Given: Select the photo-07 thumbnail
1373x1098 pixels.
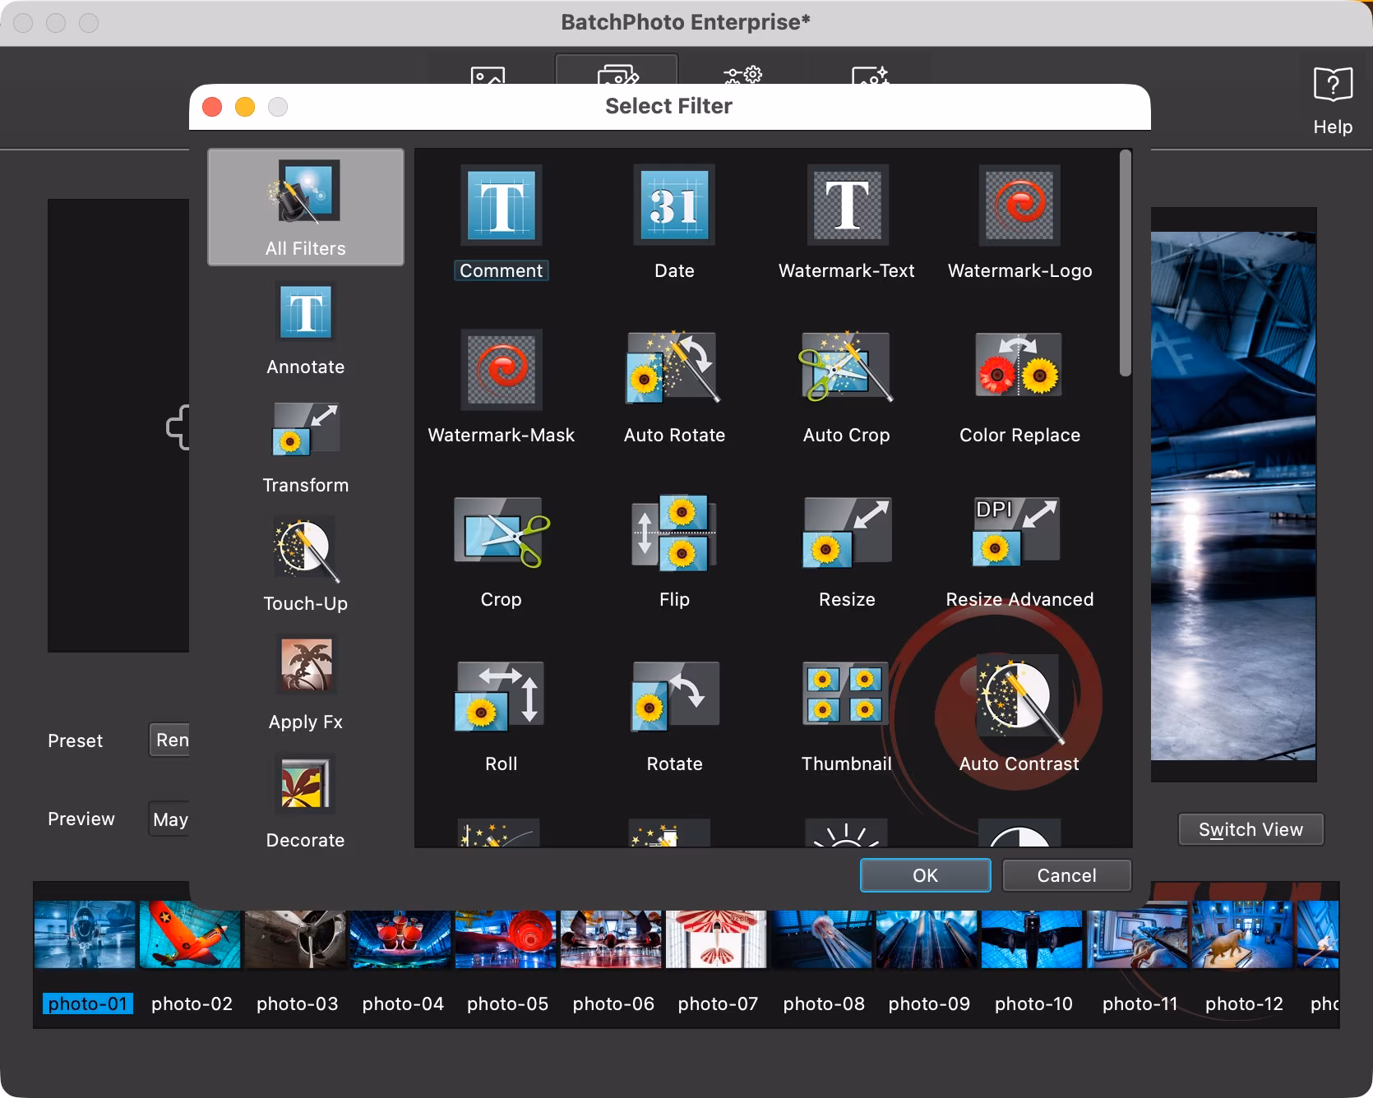Looking at the screenshot, I should 716,939.
